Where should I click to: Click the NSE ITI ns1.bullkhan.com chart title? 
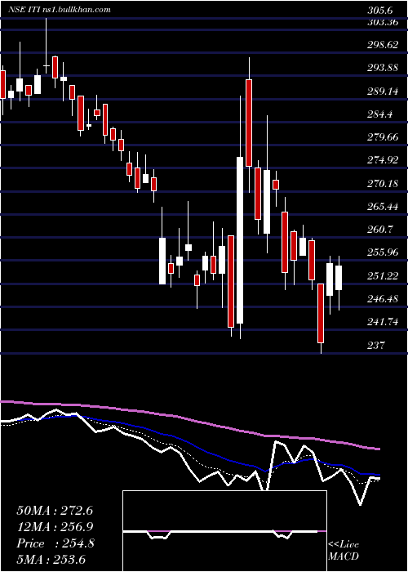click(60, 10)
